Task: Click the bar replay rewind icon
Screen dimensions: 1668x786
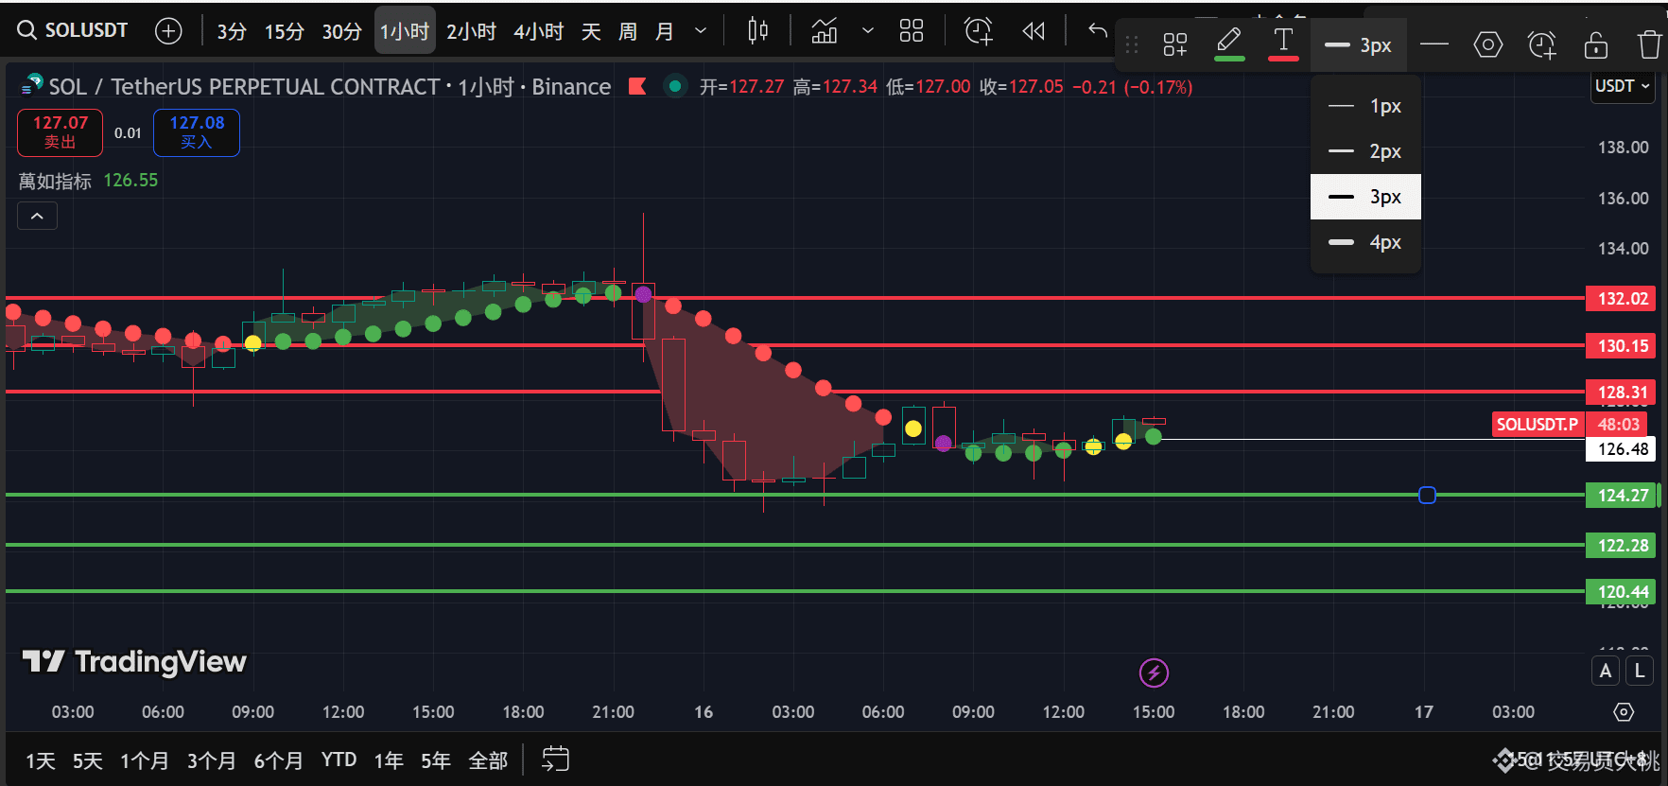Action: 1034,31
